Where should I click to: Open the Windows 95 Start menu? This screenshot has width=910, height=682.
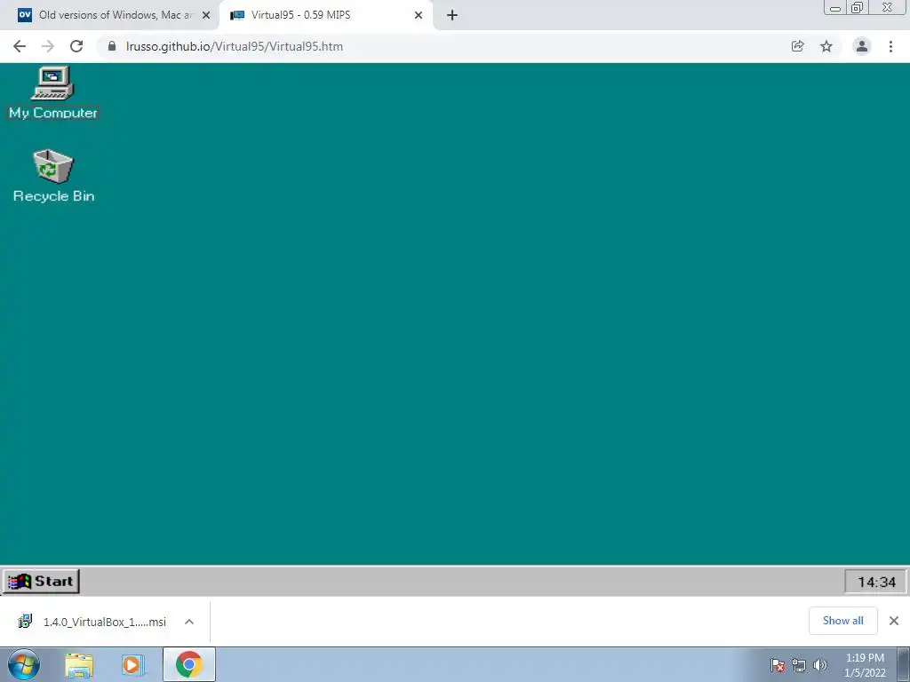(x=41, y=581)
